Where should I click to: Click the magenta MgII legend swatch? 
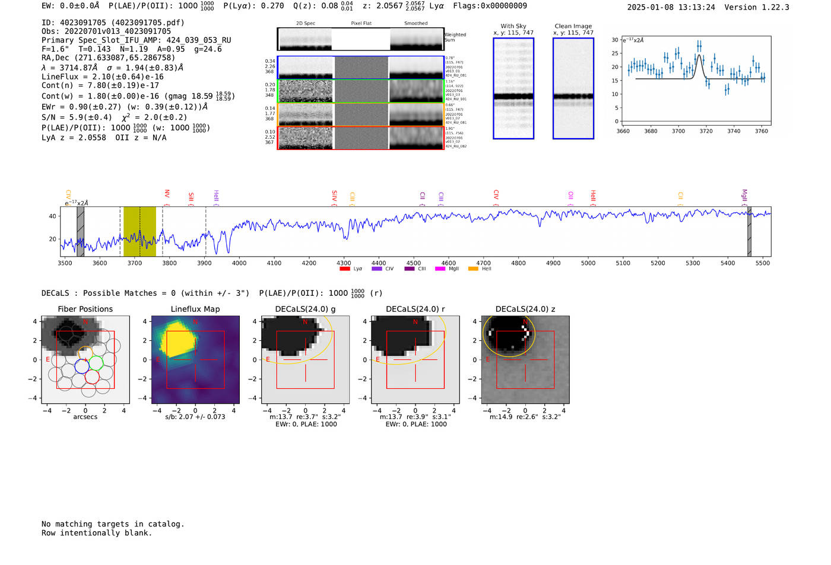point(440,269)
